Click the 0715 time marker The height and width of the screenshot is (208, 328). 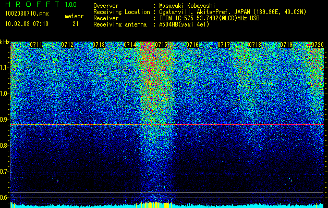pos(161,45)
